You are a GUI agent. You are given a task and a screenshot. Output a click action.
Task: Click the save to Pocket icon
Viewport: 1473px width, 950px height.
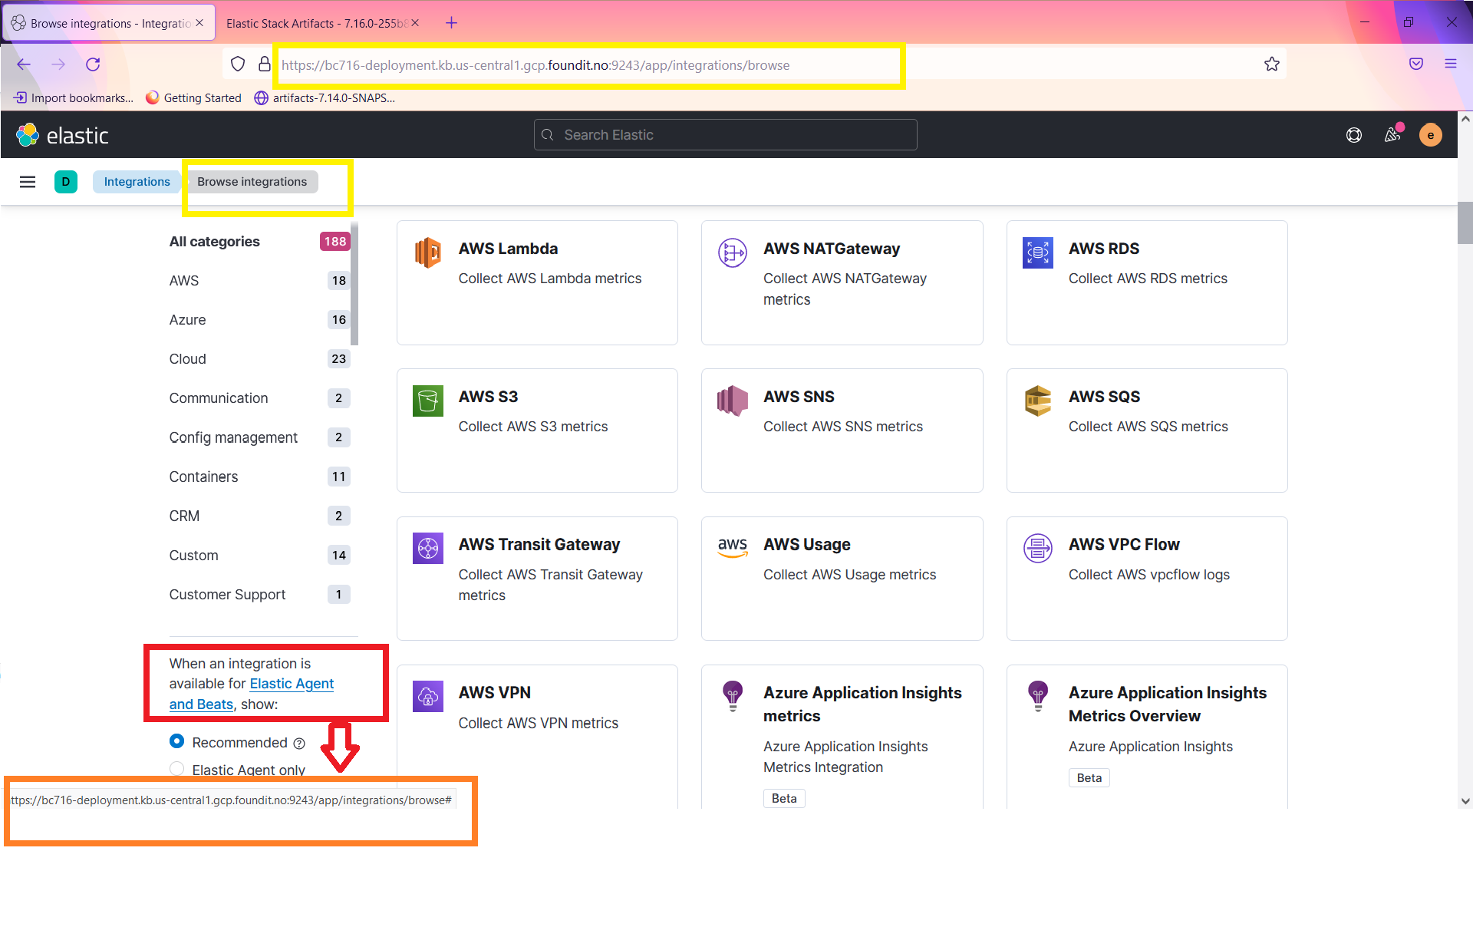pos(1415,64)
